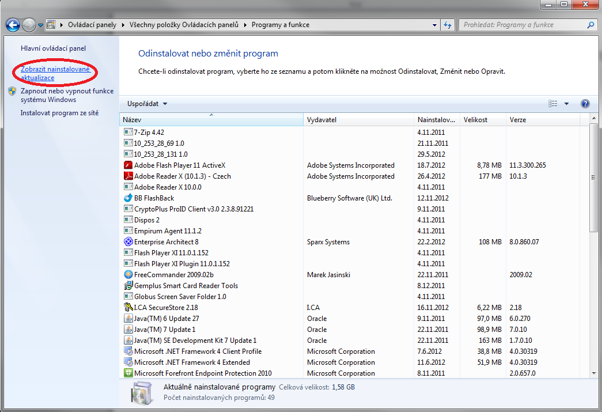Select Microsoft Forefront Endpoint Protection 2010 icon
This screenshot has width=602, height=412.
click(128, 373)
